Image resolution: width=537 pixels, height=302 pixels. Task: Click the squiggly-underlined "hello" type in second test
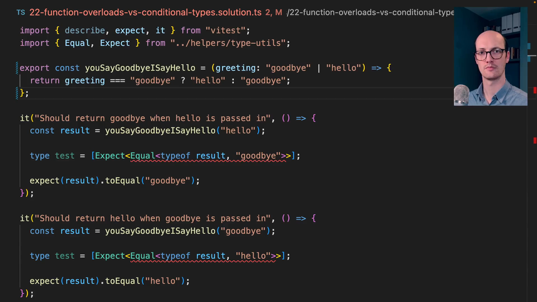pyautogui.click(x=252, y=256)
